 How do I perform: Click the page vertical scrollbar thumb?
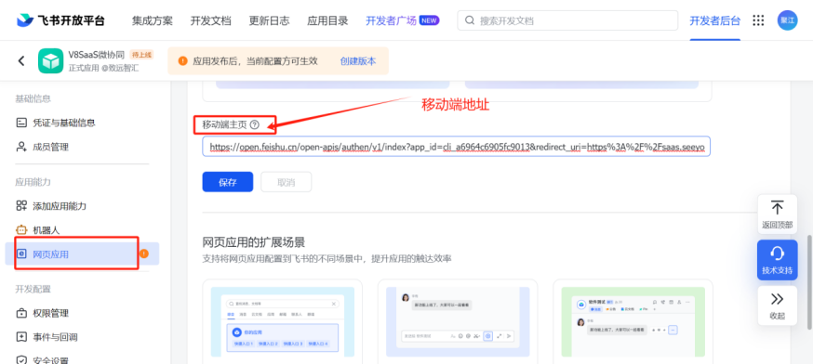(810, 282)
